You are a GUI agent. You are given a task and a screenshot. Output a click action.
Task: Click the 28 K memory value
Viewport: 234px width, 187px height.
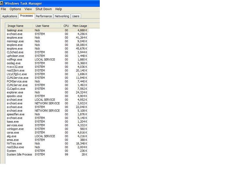coord(84,155)
